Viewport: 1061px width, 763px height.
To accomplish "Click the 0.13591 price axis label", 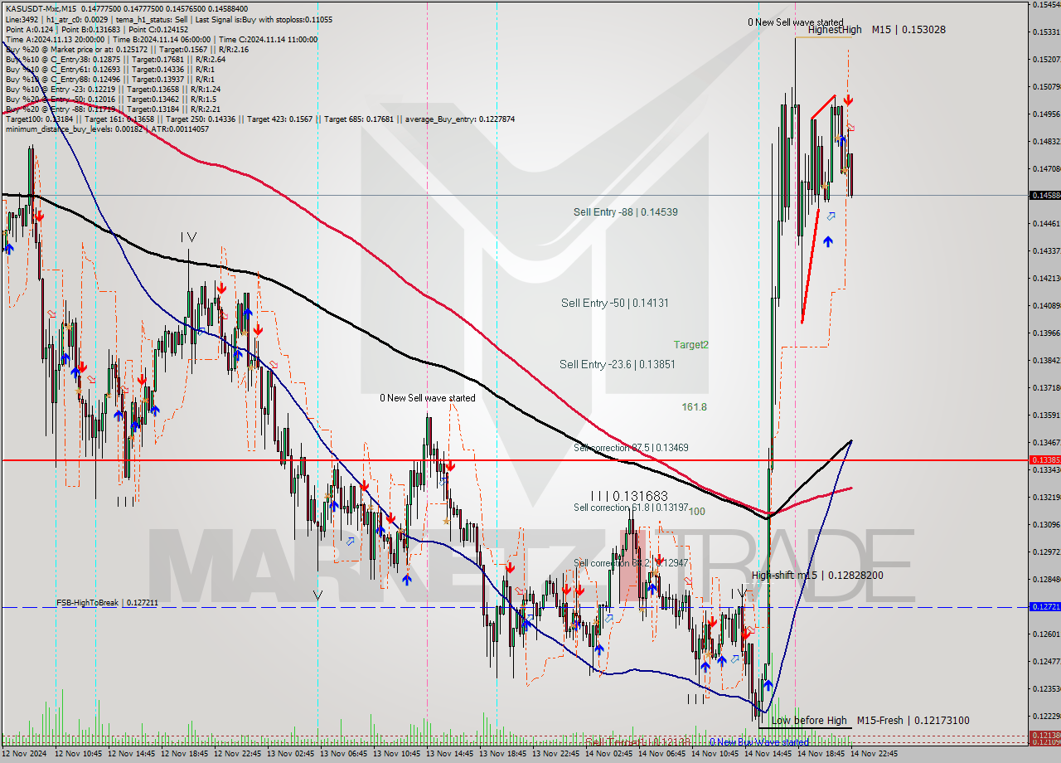I will point(1046,416).
